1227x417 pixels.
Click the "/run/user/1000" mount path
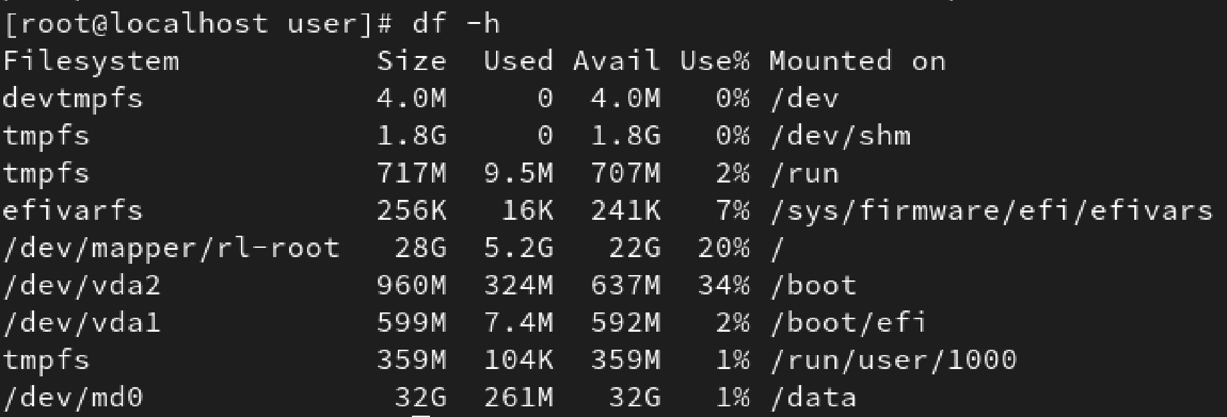pyautogui.click(x=893, y=360)
